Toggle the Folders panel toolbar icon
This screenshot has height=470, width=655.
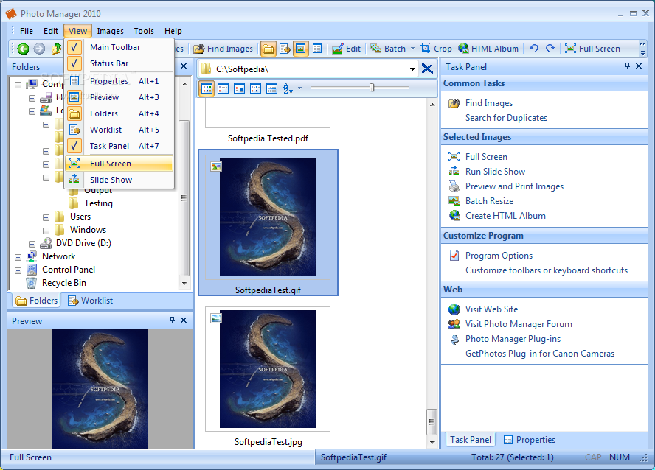tap(268, 49)
